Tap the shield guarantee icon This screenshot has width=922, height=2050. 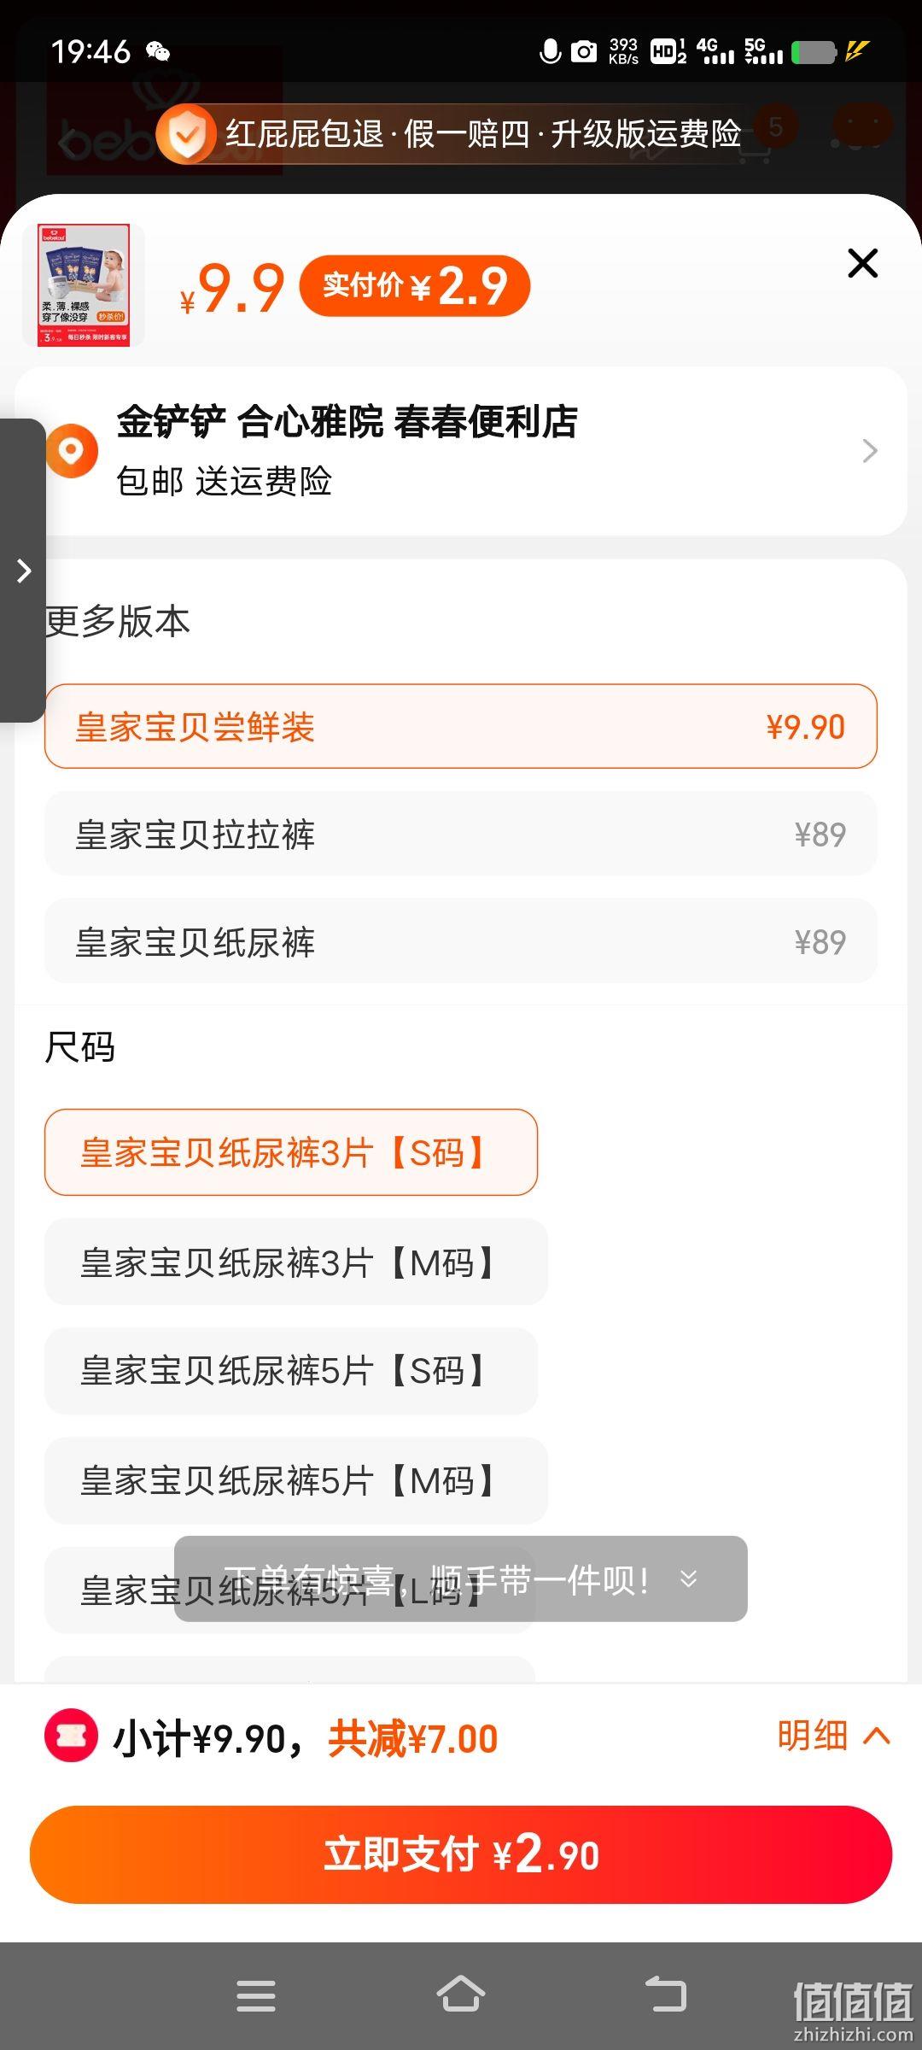[x=185, y=134]
